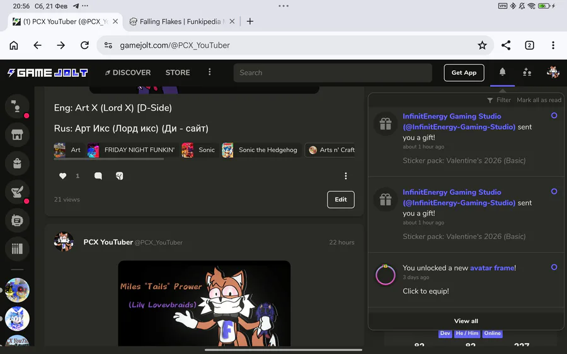Open the sidebar game library icon
The image size is (567, 354).
(17, 248)
